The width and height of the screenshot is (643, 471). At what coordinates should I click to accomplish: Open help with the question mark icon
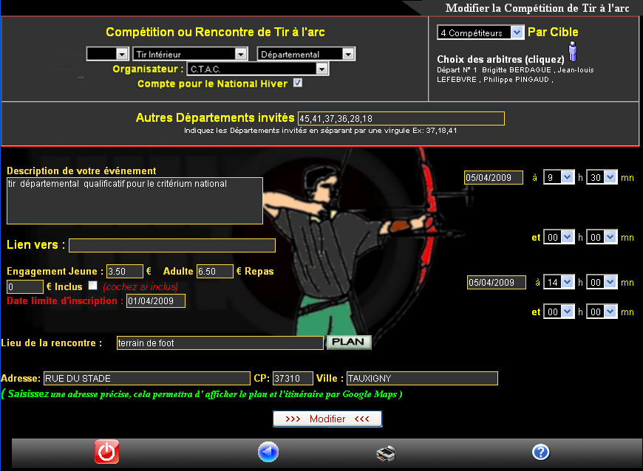coord(541,452)
